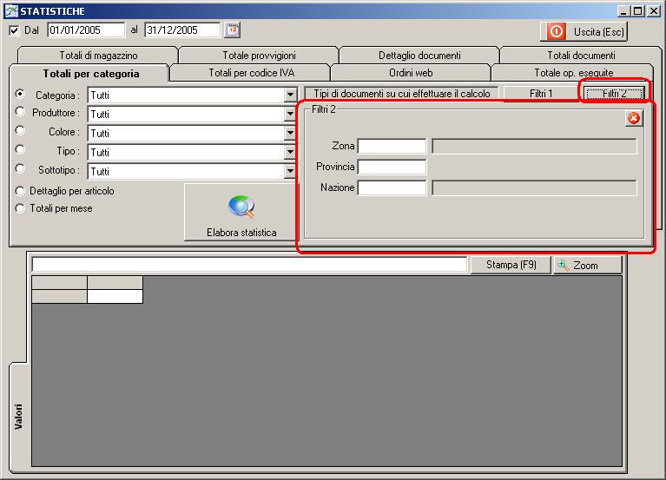Click the Zona description field

(534, 146)
